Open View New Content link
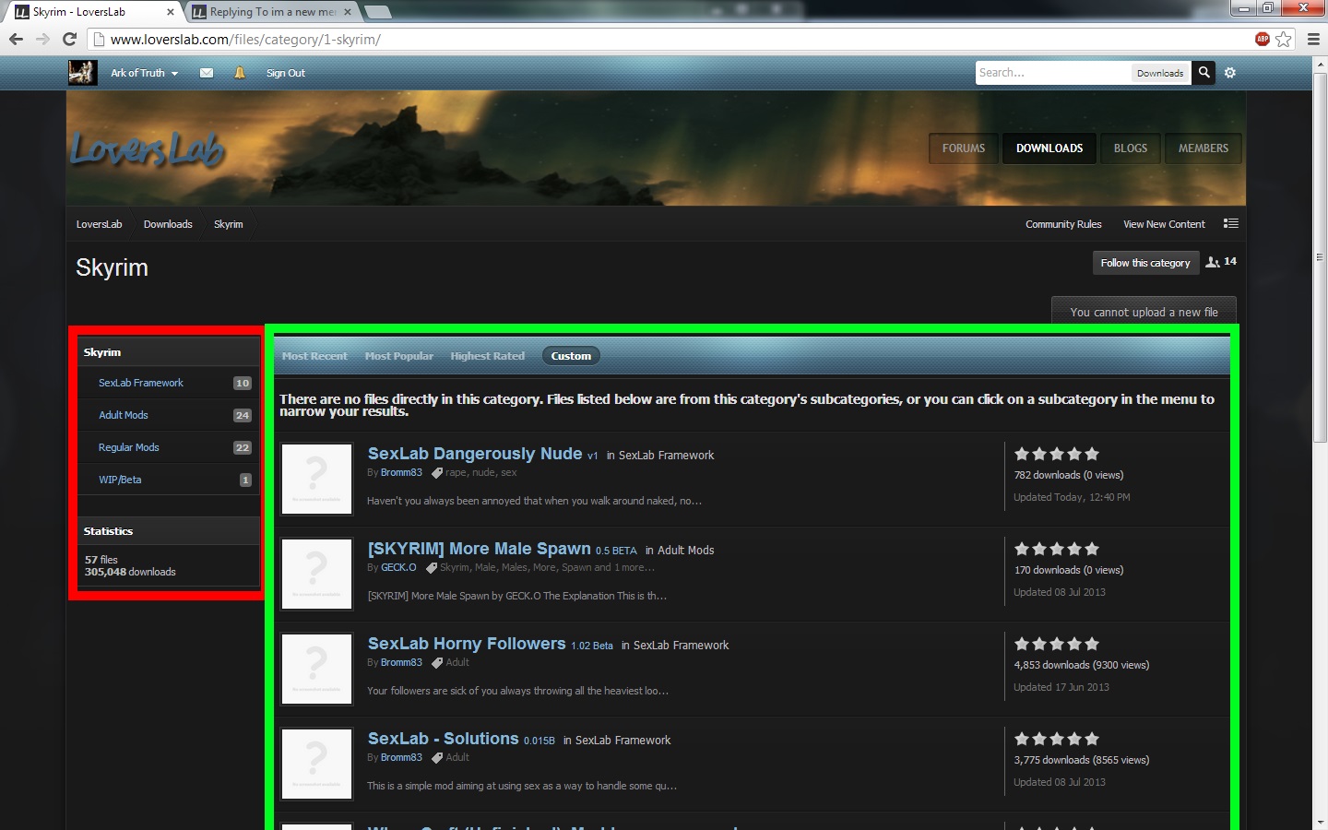The image size is (1328, 830). coord(1164,224)
